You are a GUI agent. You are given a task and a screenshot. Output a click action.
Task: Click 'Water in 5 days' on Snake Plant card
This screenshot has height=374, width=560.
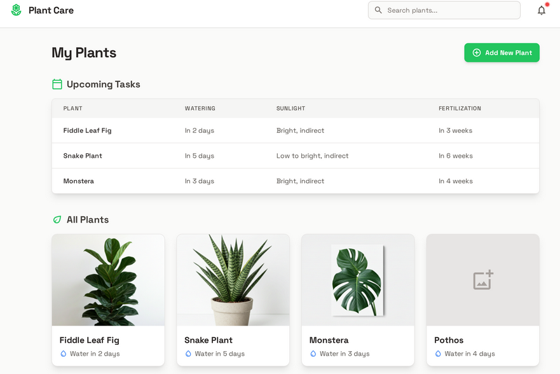click(x=220, y=354)
